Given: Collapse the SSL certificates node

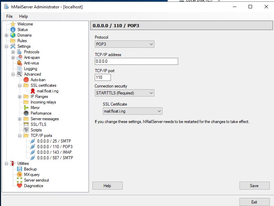Looking at the screenshot, I should tap(20, 86).
